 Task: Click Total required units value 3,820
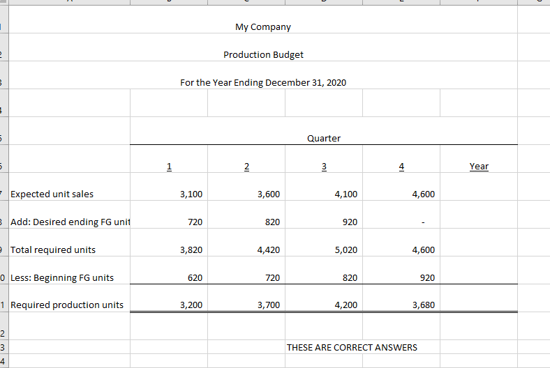click(169, 243)
